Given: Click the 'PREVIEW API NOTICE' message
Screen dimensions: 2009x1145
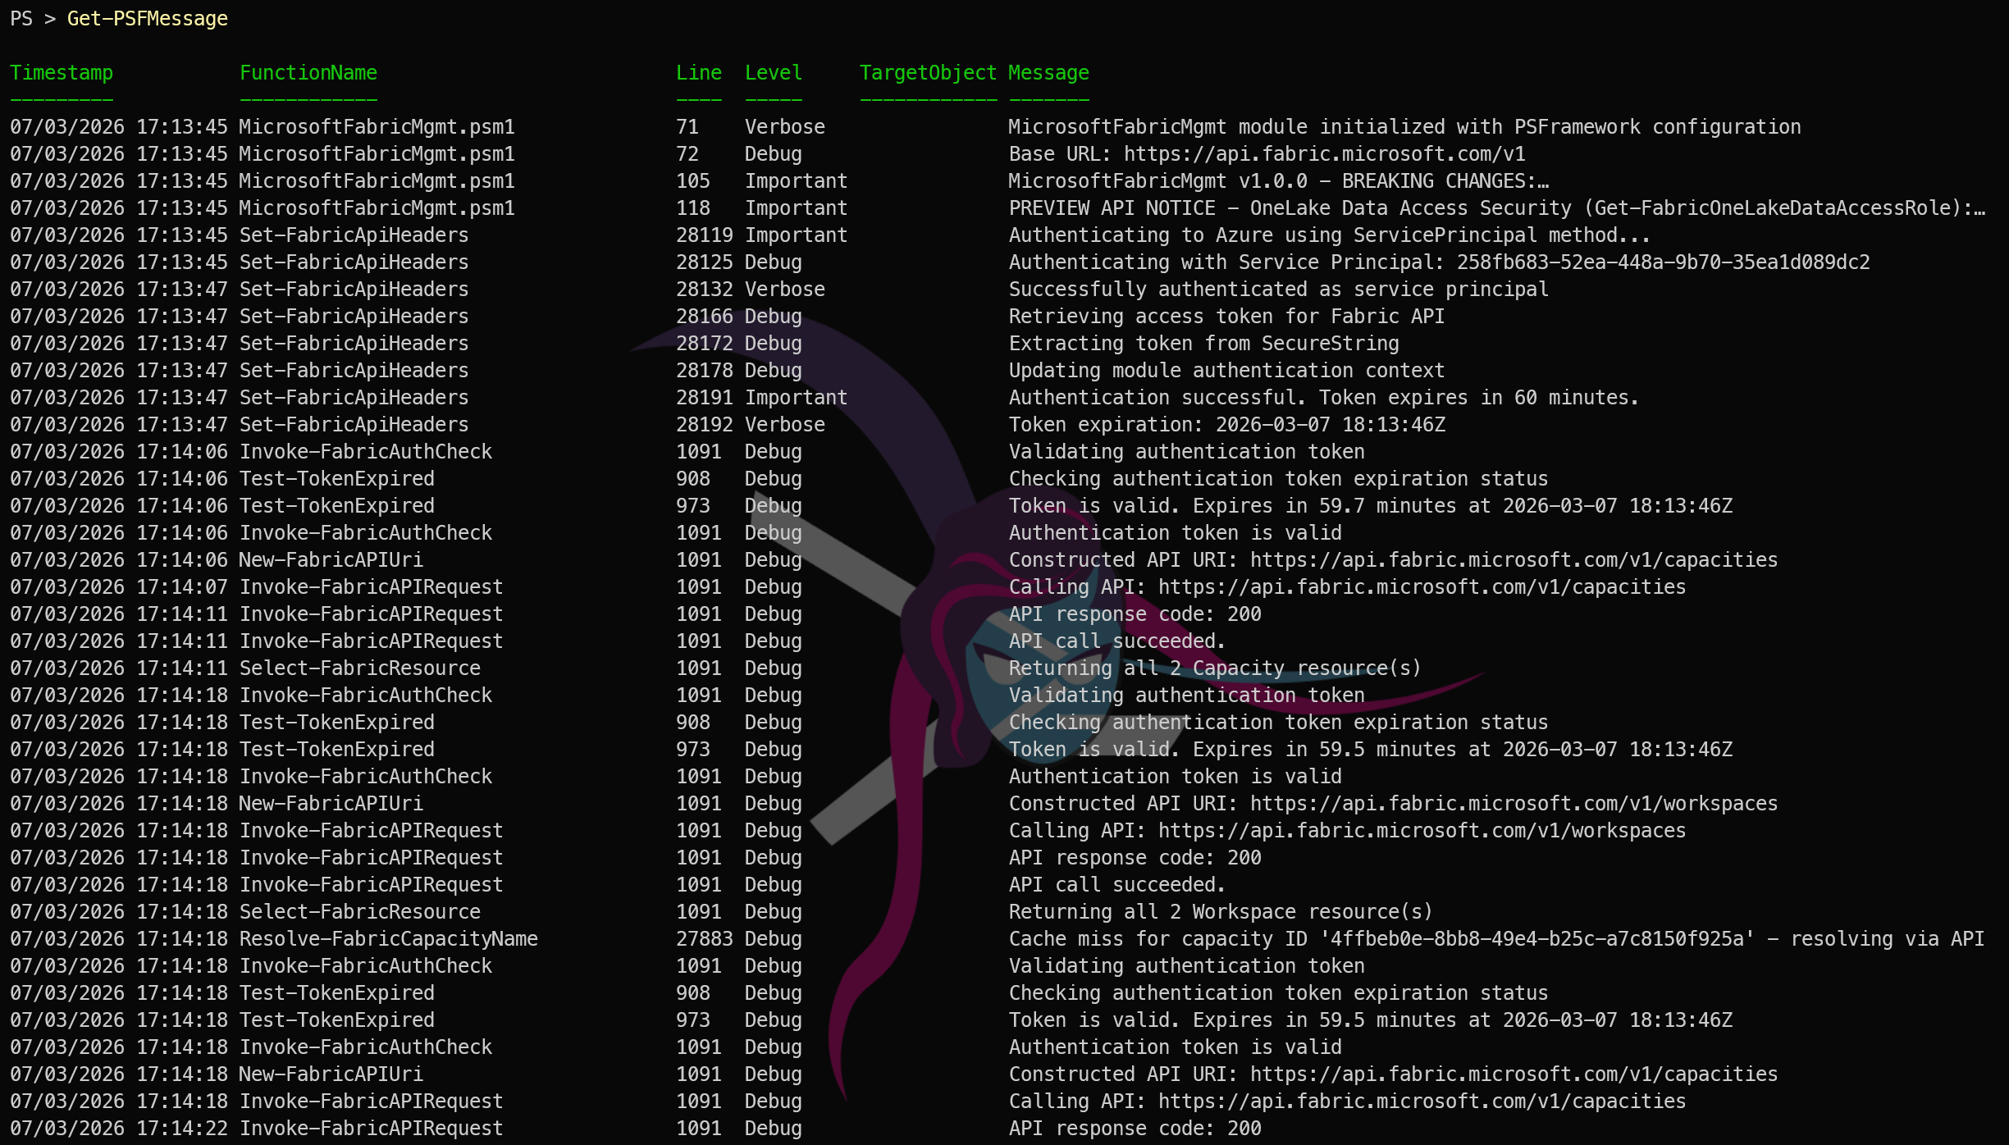Looking at the screenshot, I should (1497, 208).
